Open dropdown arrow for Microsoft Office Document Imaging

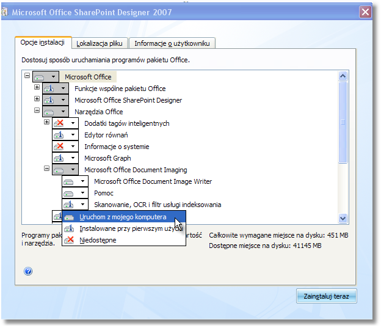coord(73,170)
